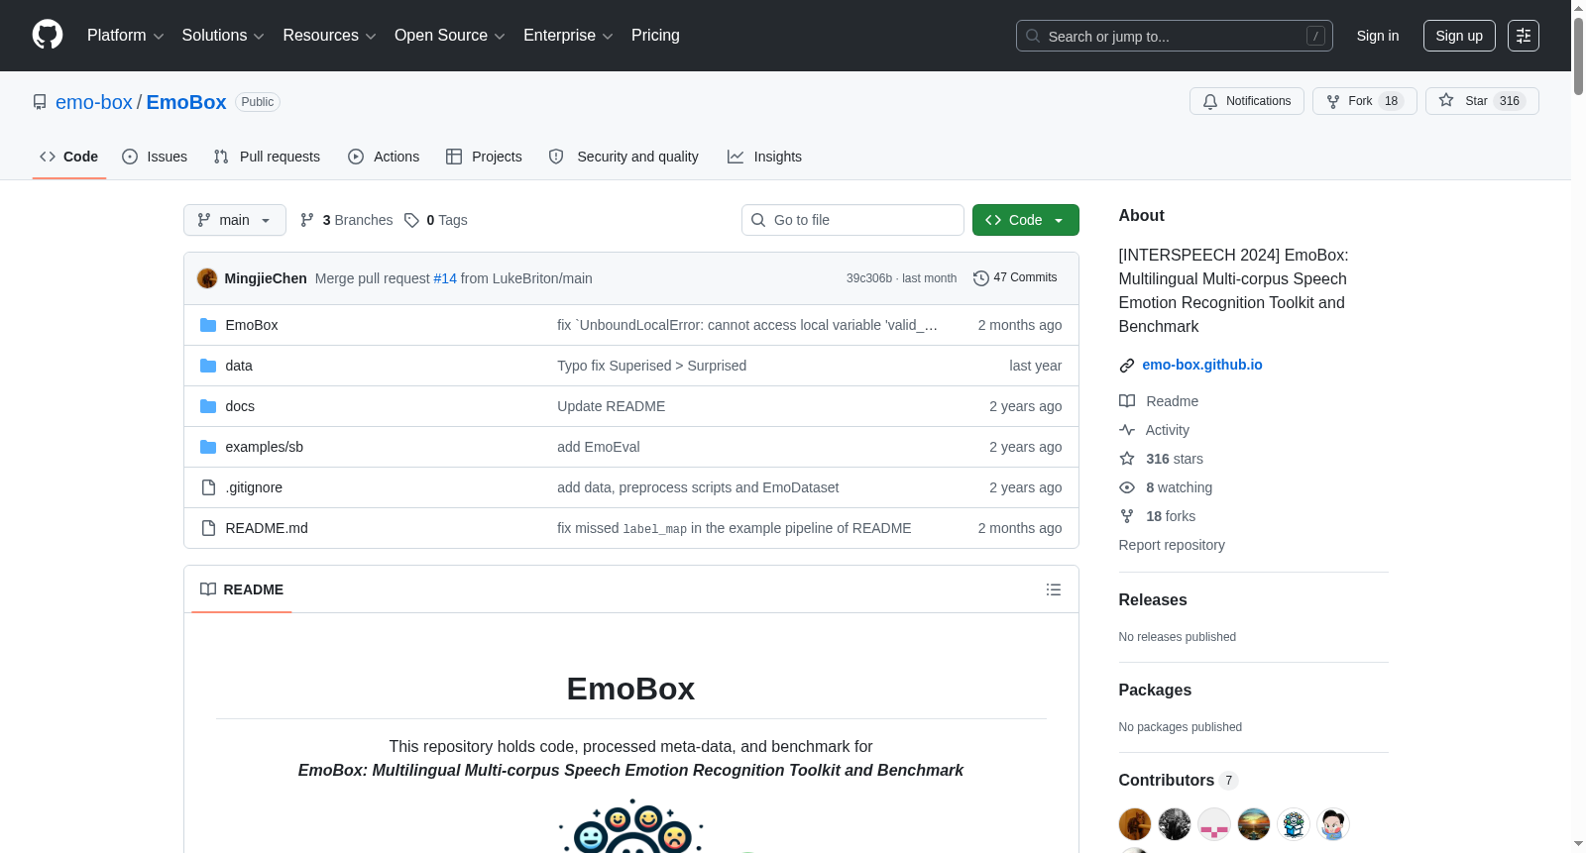Image resolution: width=1586 pixels, height=853 pixels.
Task: Click the Search or jump to field
Action: (1175, 36)
